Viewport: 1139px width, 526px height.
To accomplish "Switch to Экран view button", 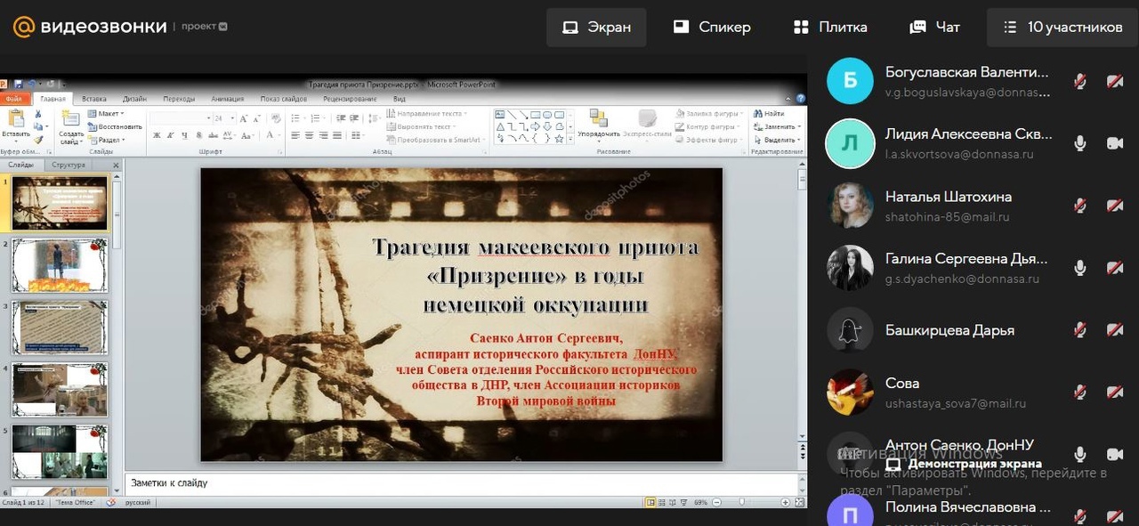I will pos(596,27).
